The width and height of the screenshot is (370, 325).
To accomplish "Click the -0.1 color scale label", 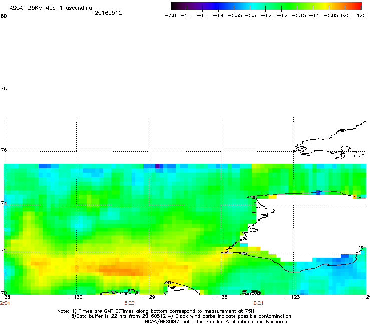I will (313, 16).
